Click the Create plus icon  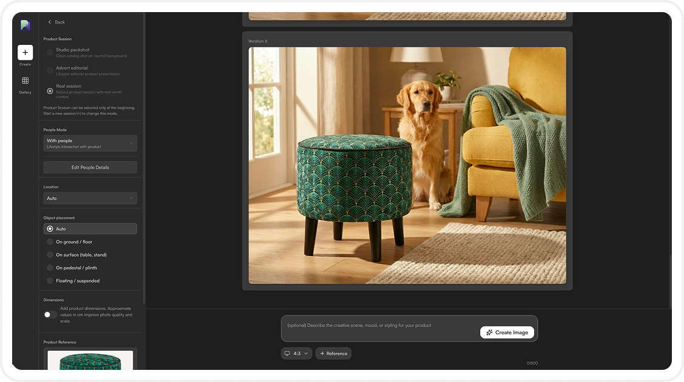tap(25, 52)
